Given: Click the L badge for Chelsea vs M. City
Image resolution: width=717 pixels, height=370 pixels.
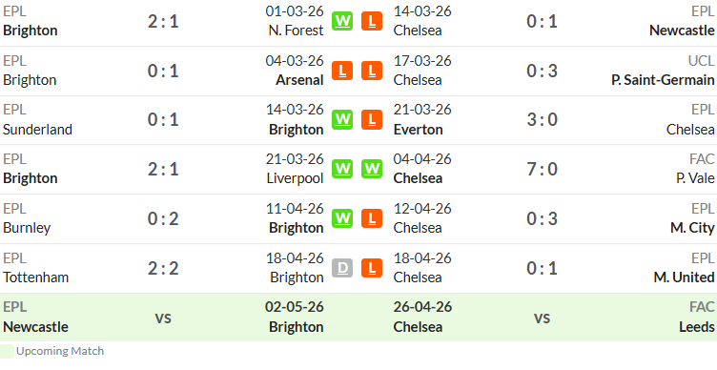Looking at the screenshot, I should [372, 218].
